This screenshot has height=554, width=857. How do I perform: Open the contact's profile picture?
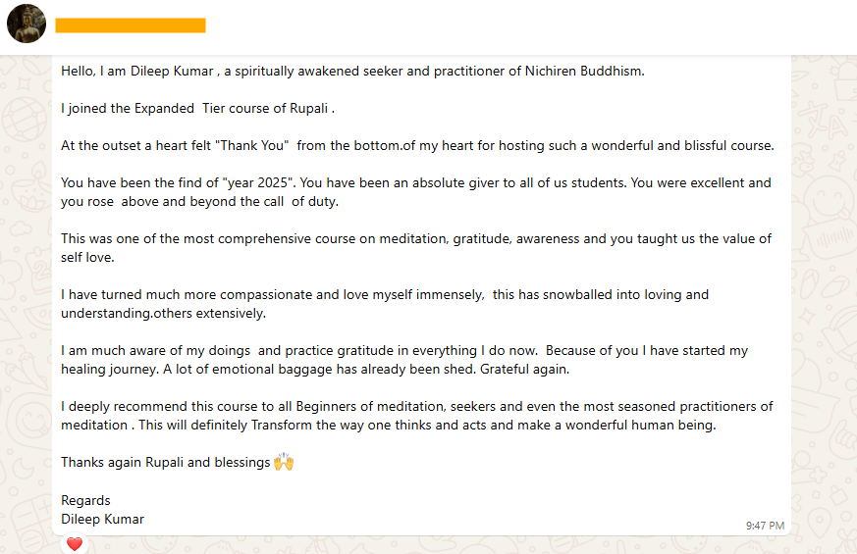click(27, 24)
